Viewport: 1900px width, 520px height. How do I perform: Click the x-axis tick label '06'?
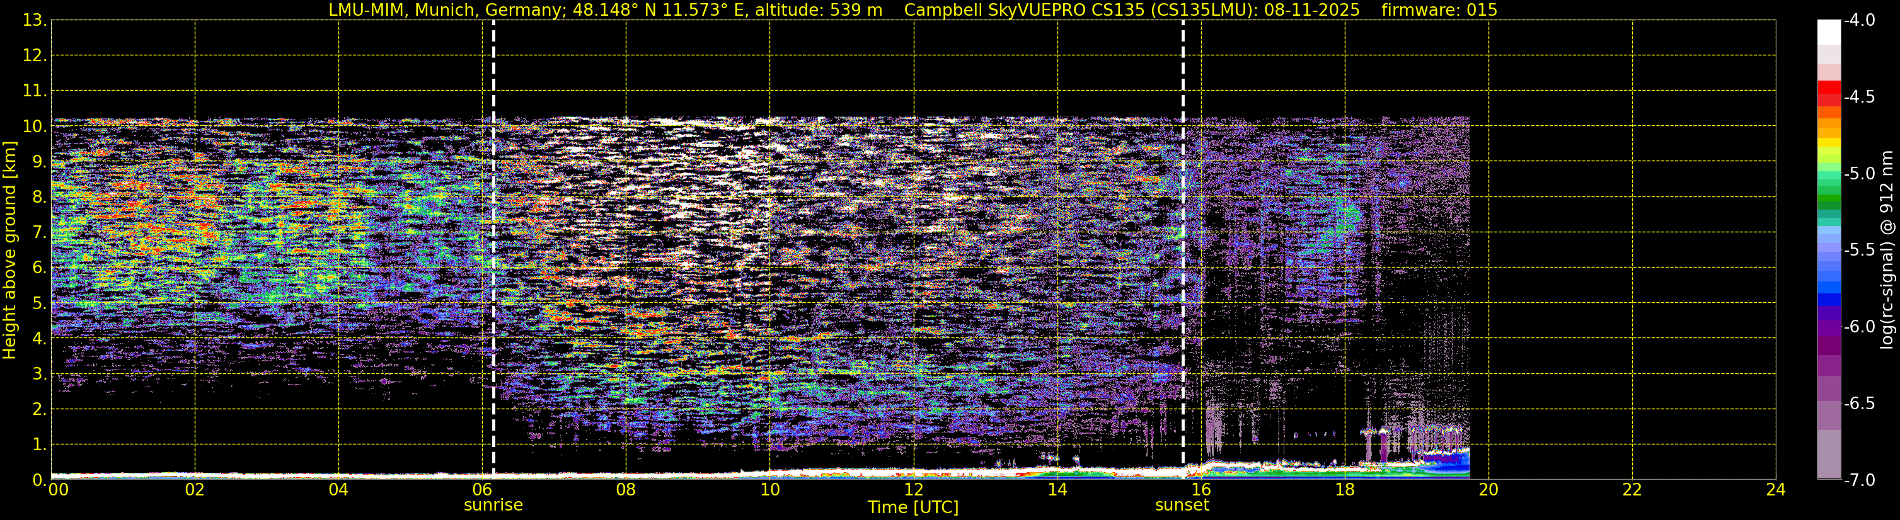coord(482,490)
